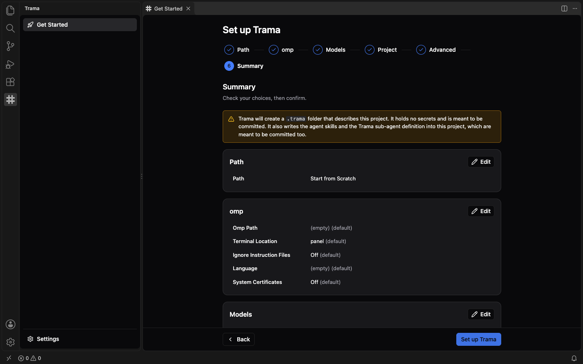Screen dimensions: 583x364
Task: Click 'Check your choices, then confirm.' text
Action: (264, 98)
